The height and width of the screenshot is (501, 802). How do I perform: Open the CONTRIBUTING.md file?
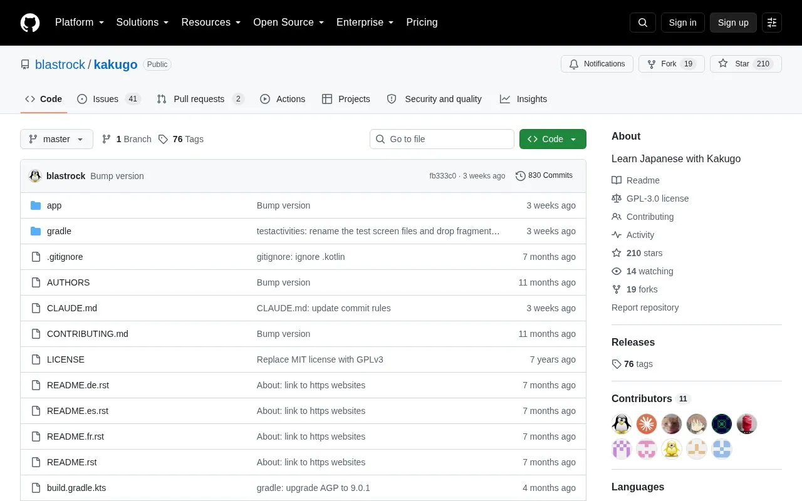click(88, 334)
